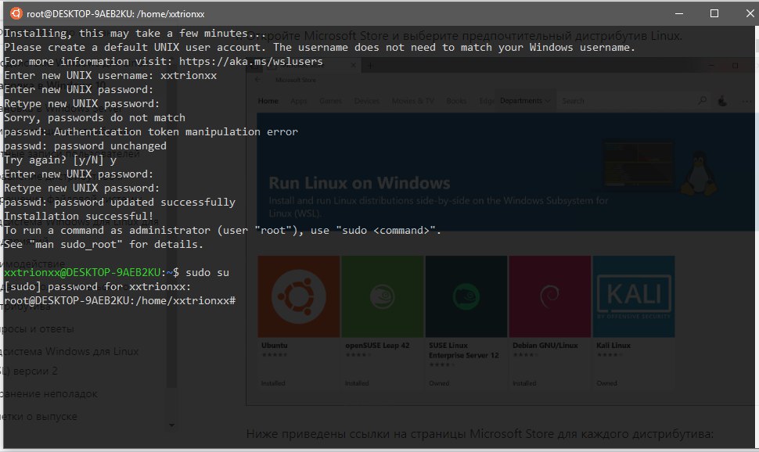Open the Debian GNU/Linux tile
The width and height of the screenshot is (759, 452).
point(550,296)
